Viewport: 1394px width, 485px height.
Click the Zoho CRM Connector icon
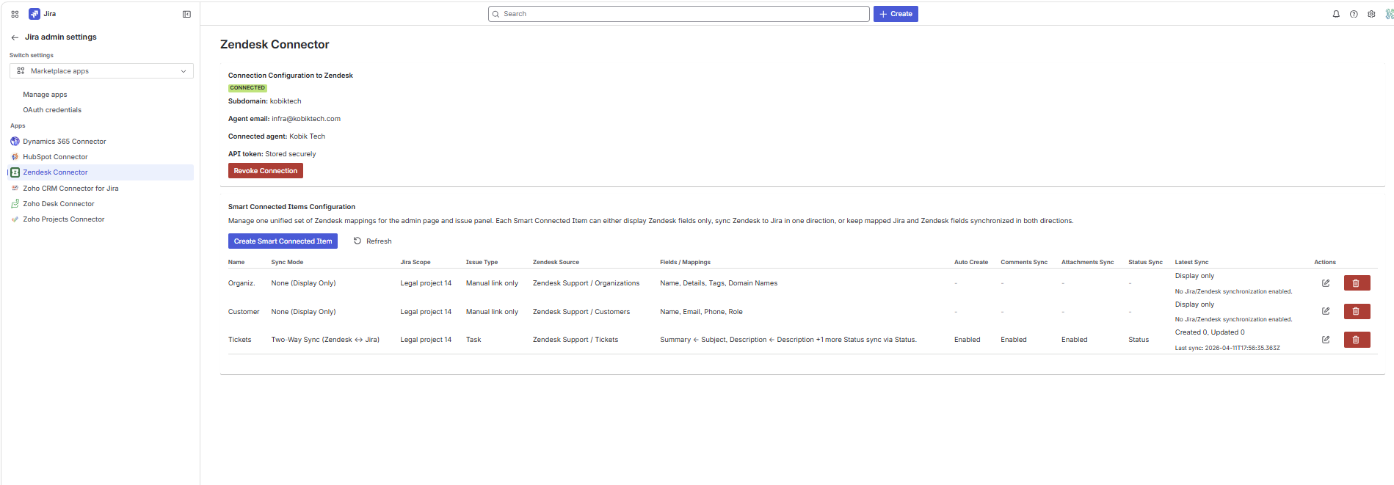click(x=15, y=189)
